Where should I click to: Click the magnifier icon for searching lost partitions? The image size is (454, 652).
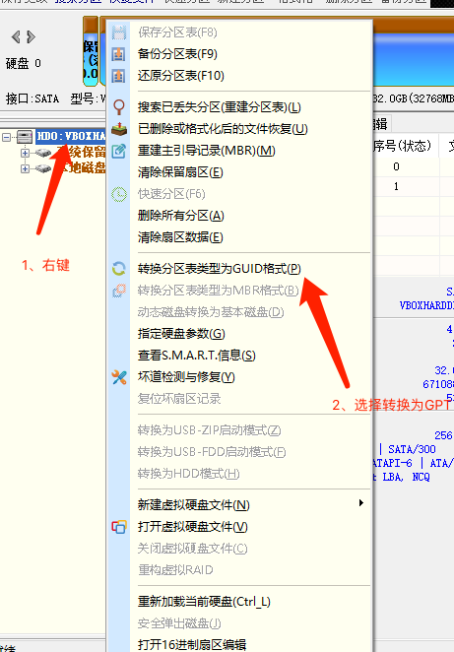(x=119, y=107)
